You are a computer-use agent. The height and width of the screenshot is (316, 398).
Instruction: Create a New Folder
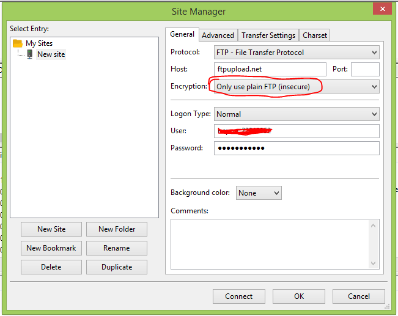tap(116, 229)
